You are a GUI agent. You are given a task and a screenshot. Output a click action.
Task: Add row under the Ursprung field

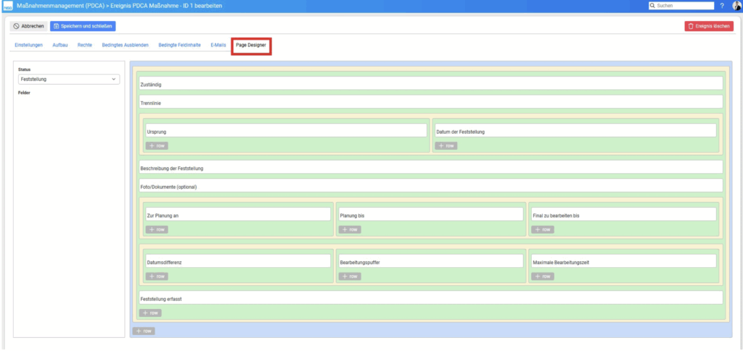click(156, 145)
